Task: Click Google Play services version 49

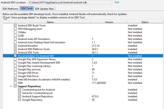Action: coord(93,69)
